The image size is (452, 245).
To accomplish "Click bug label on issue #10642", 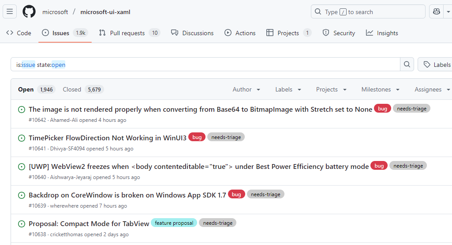I will pos(382,108).
